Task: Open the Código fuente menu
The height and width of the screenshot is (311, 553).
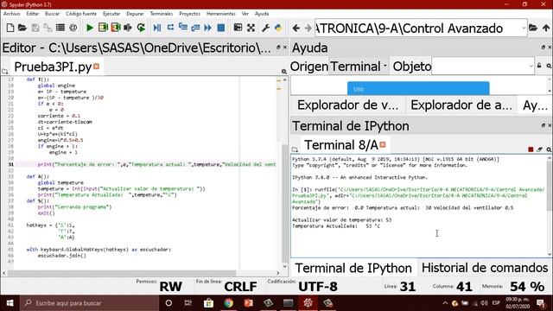Action: 81,14
